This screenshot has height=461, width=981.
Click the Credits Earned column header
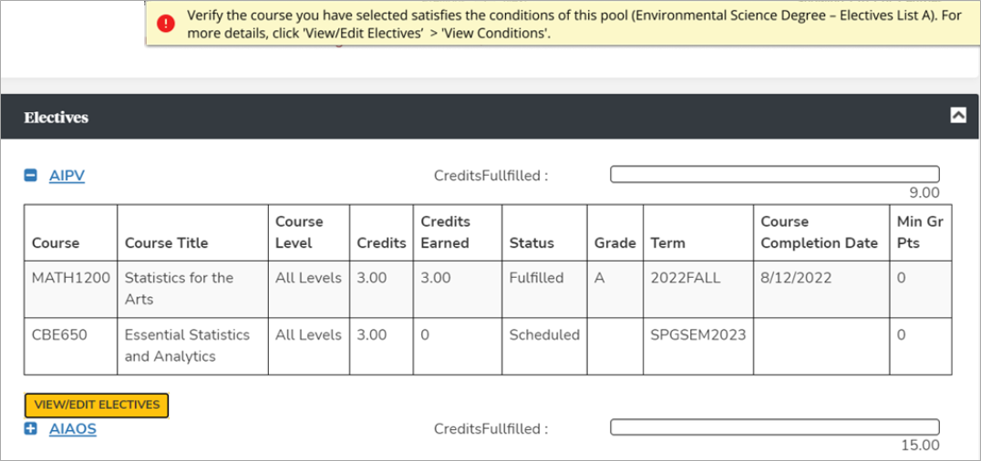coord(445,232)
